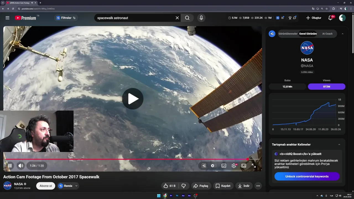Clear the search query with the X
This screenshot has height=199, width=354.
(177, 18)
